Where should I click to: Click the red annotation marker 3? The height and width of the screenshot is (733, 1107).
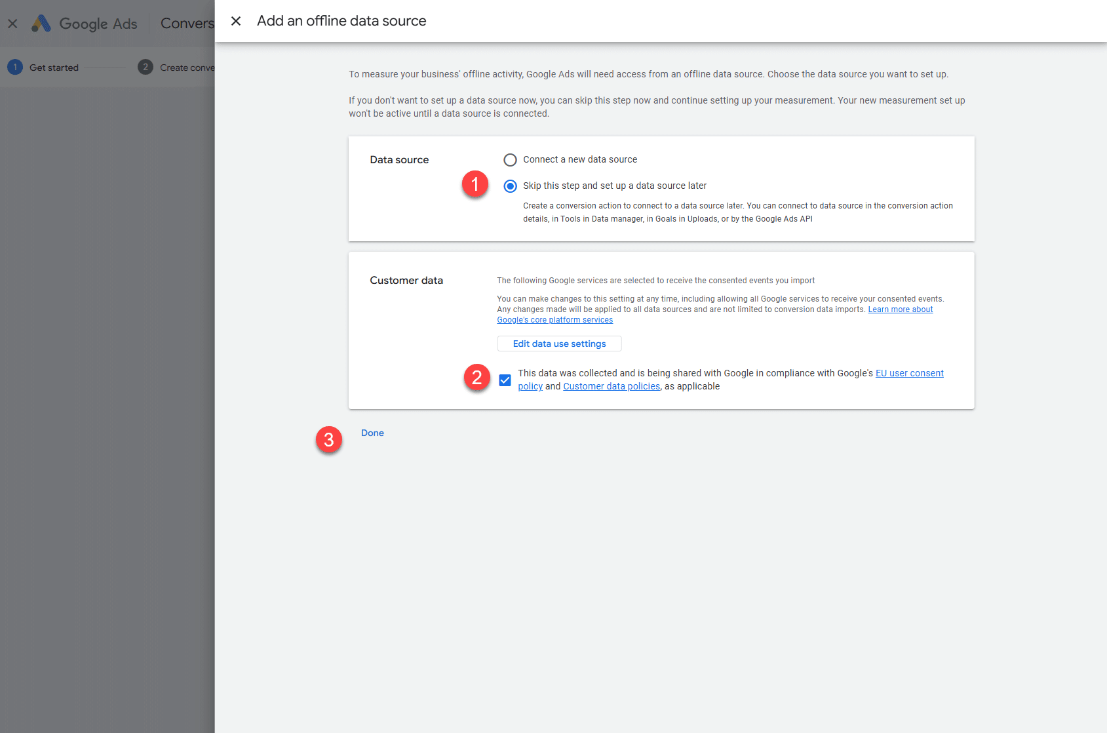[329, 439]
